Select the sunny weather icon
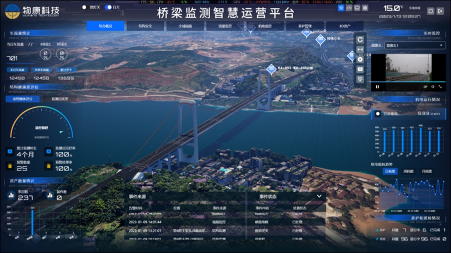 point(341,8)
